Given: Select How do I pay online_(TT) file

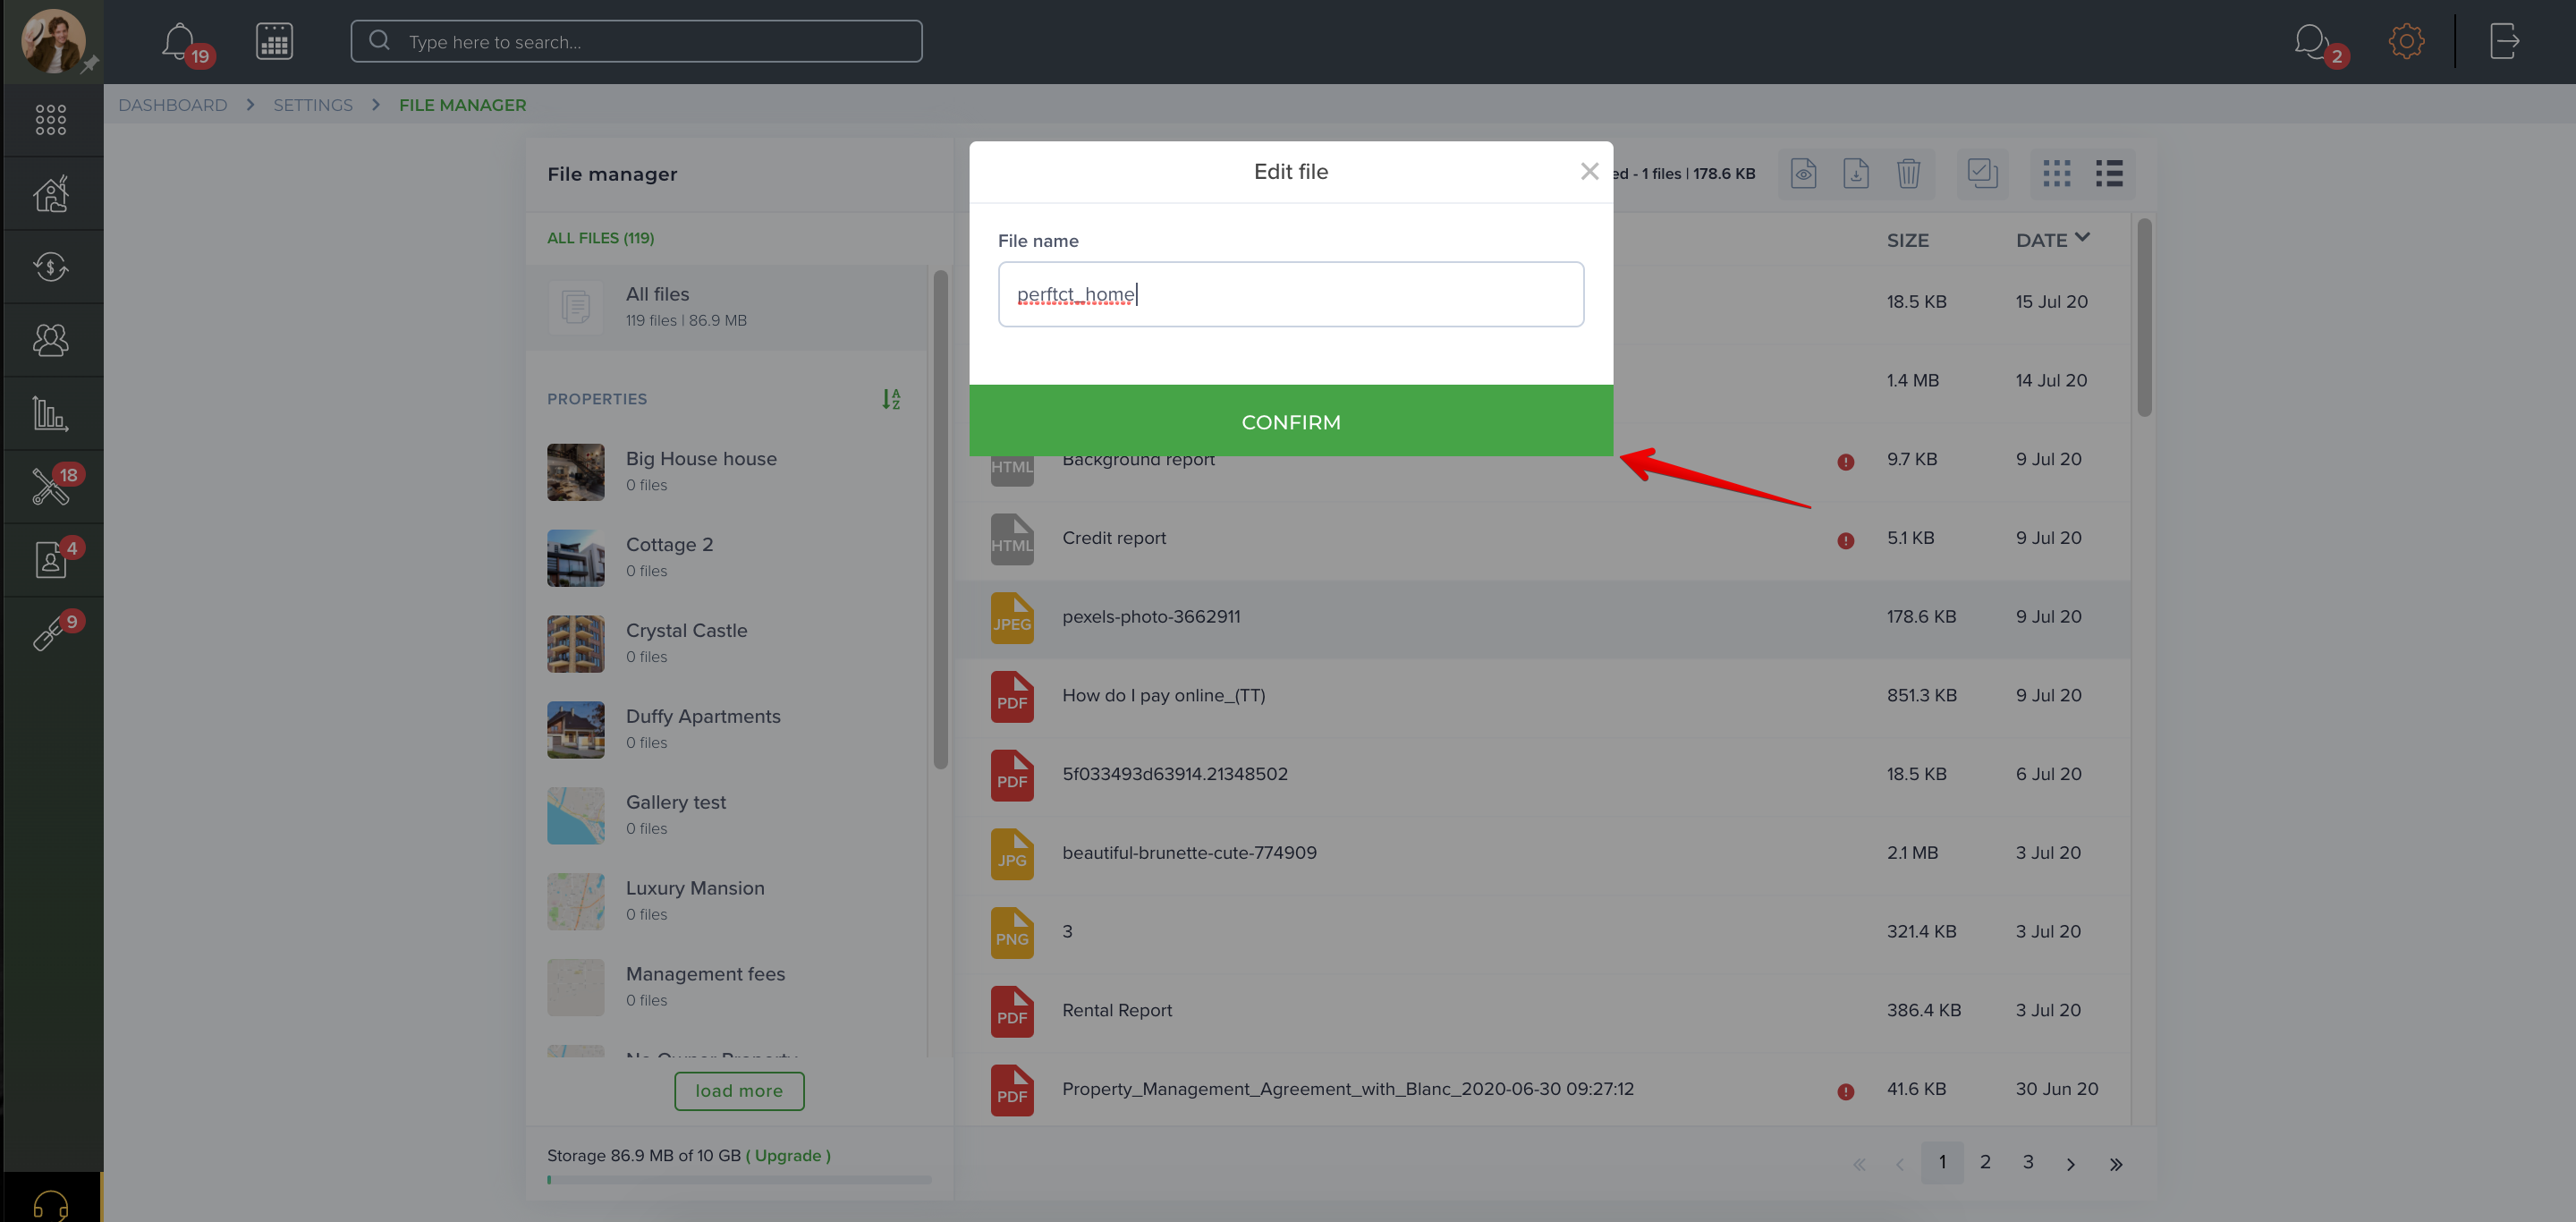Looking at the screenshot, I should [x=1543, y=696].
